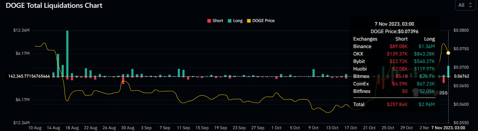Click the tallest green bar near 18 Aug

coord(67,53)
